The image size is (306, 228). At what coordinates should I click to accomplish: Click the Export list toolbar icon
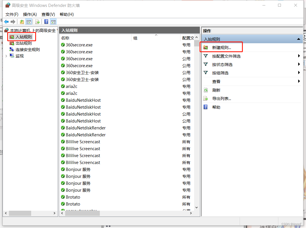pyautogui.click(x=37, y=22)
